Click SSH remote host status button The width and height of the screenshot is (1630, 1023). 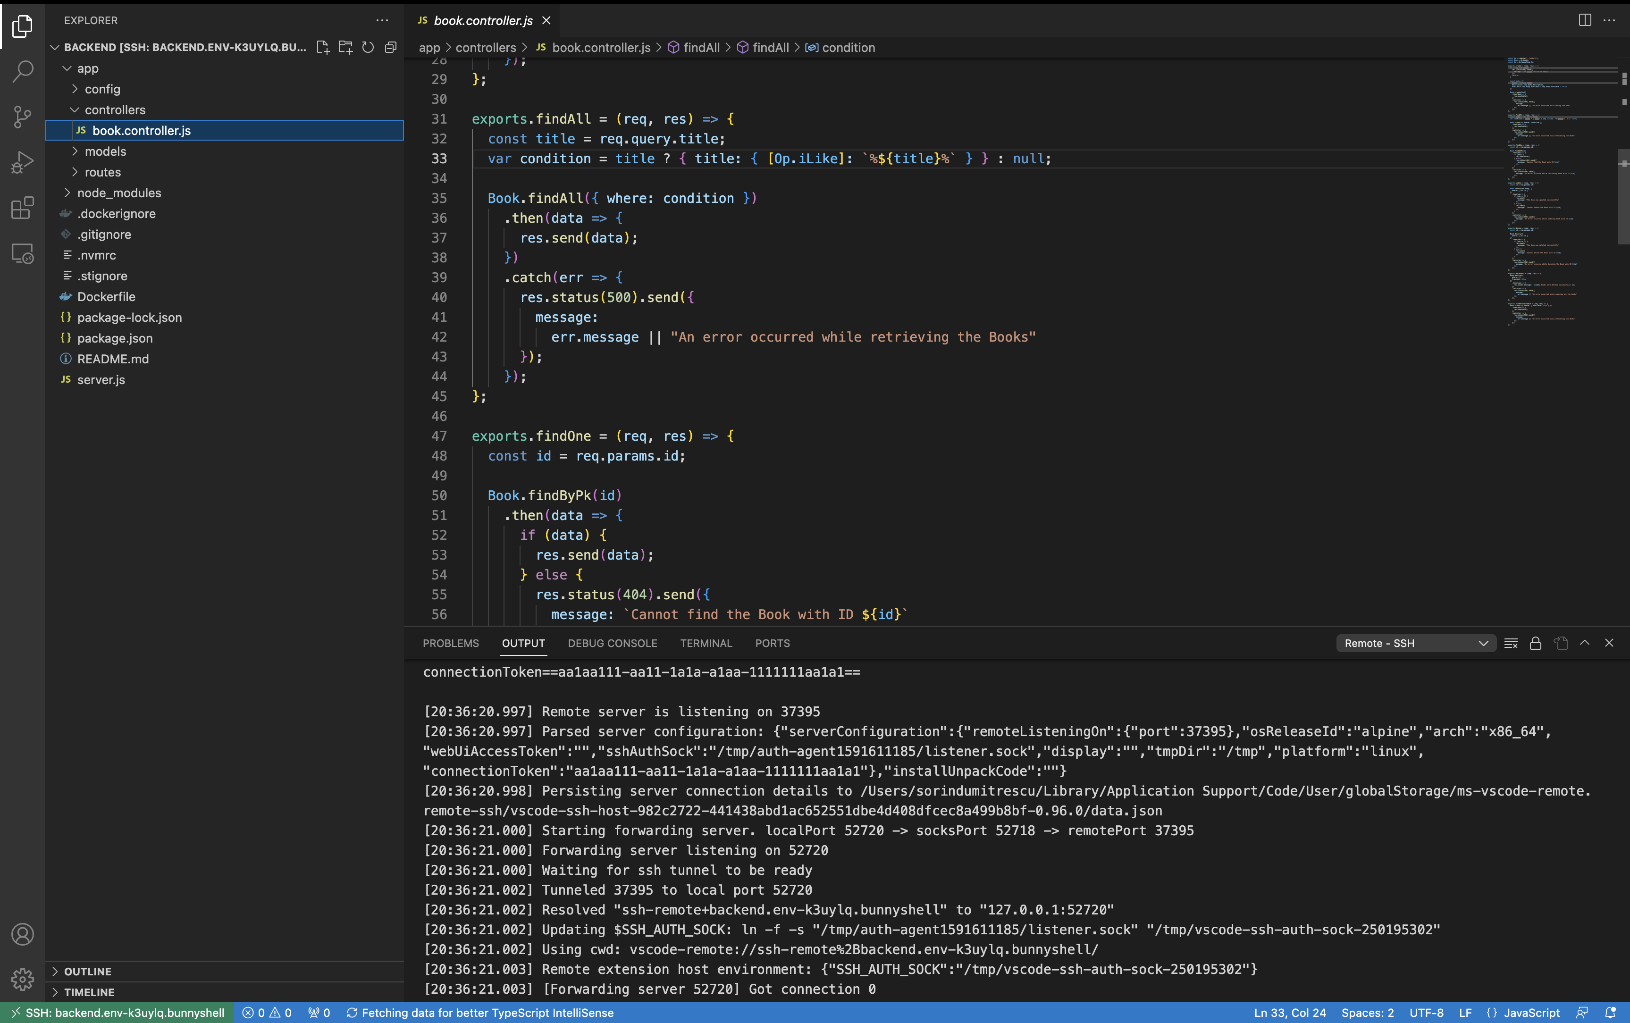point(118,1012)
